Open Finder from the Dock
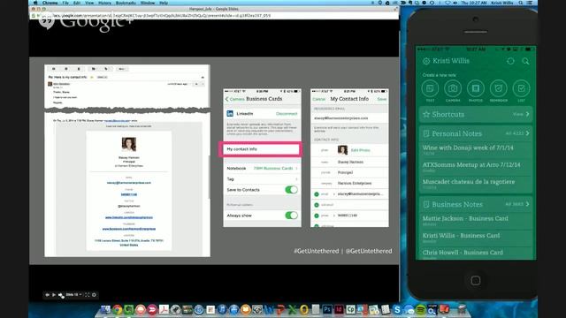 tap(105, 309)
